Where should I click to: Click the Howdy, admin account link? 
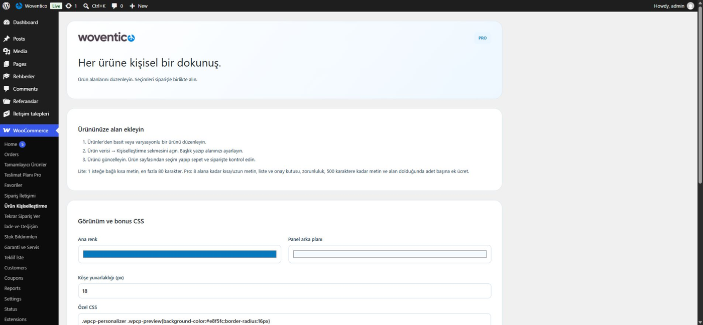tap(674, 6)
